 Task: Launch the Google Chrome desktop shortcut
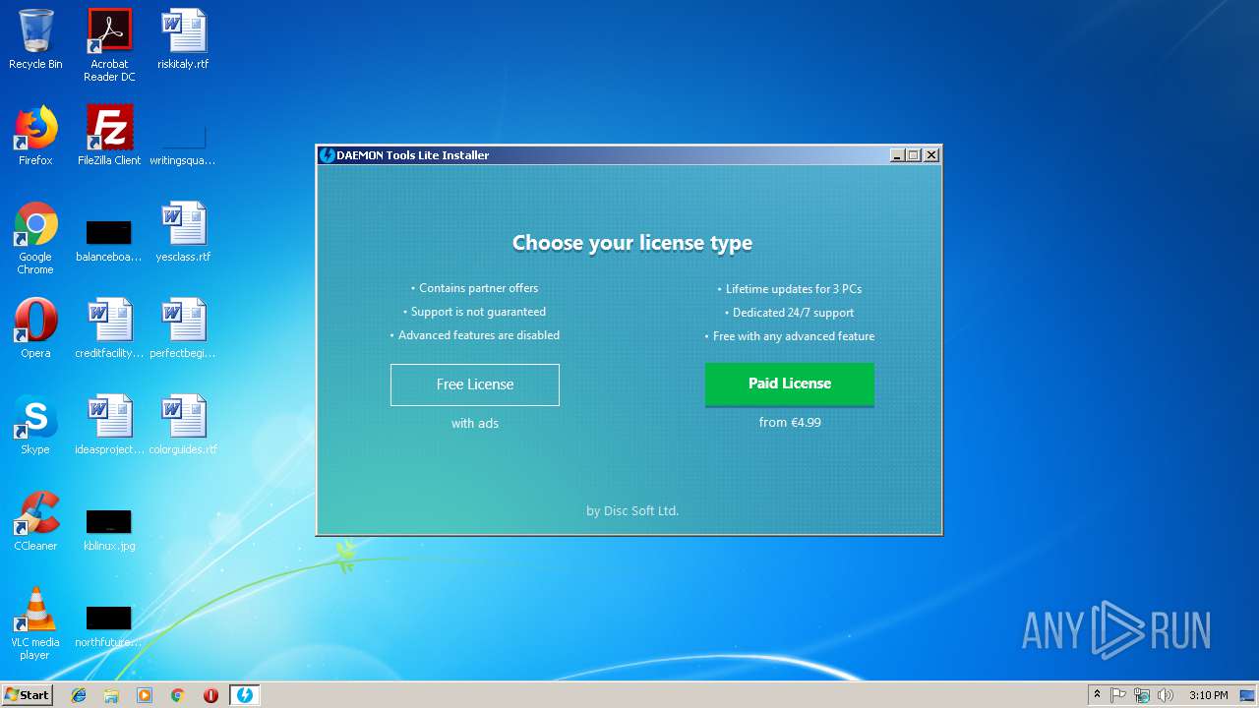35,239
